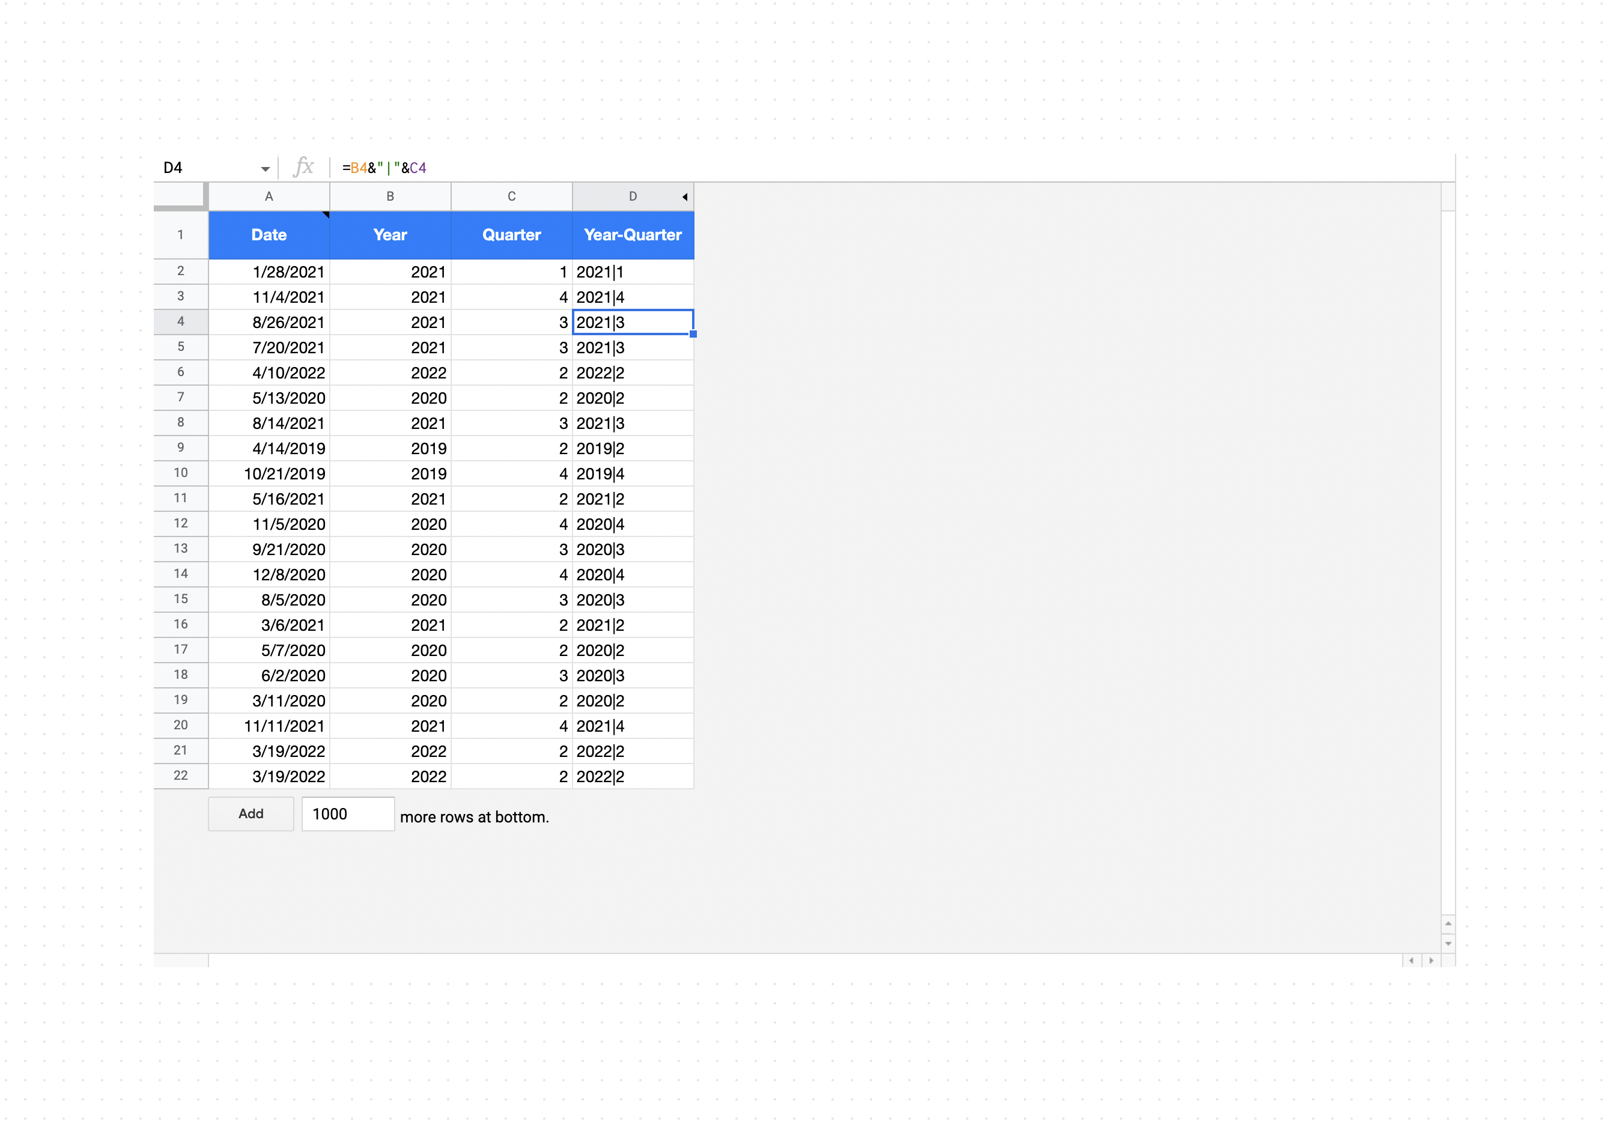1610x1121 pixels.
Task: Click the scroll left arrow
Action: [x=1411, y=961]
